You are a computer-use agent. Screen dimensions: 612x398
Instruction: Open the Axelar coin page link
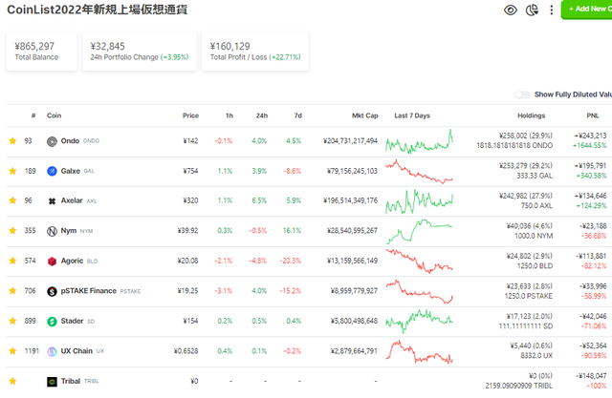[72, 200]
